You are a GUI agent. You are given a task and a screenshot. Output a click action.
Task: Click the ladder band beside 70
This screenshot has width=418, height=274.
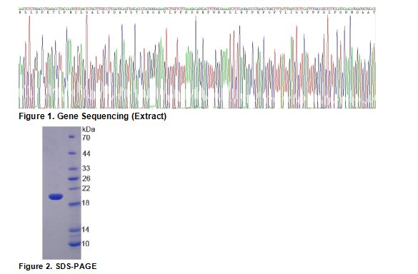71,136
